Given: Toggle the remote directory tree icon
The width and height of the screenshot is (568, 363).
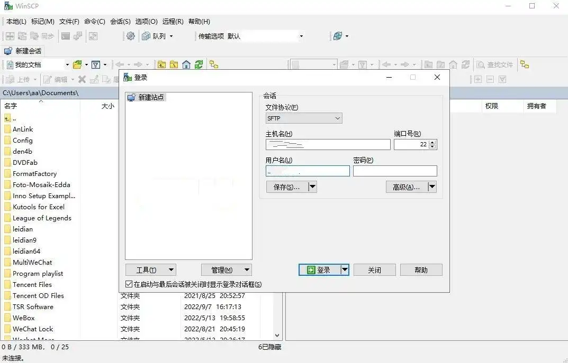Looking at the screenshot, I should pyautogui.click(x=525, y=64).
